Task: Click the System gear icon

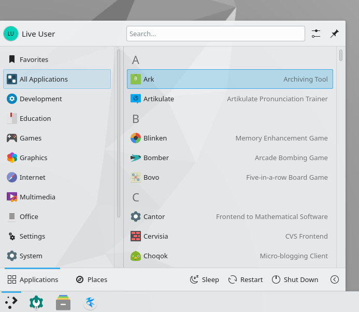Action: (x=12, y=256)
